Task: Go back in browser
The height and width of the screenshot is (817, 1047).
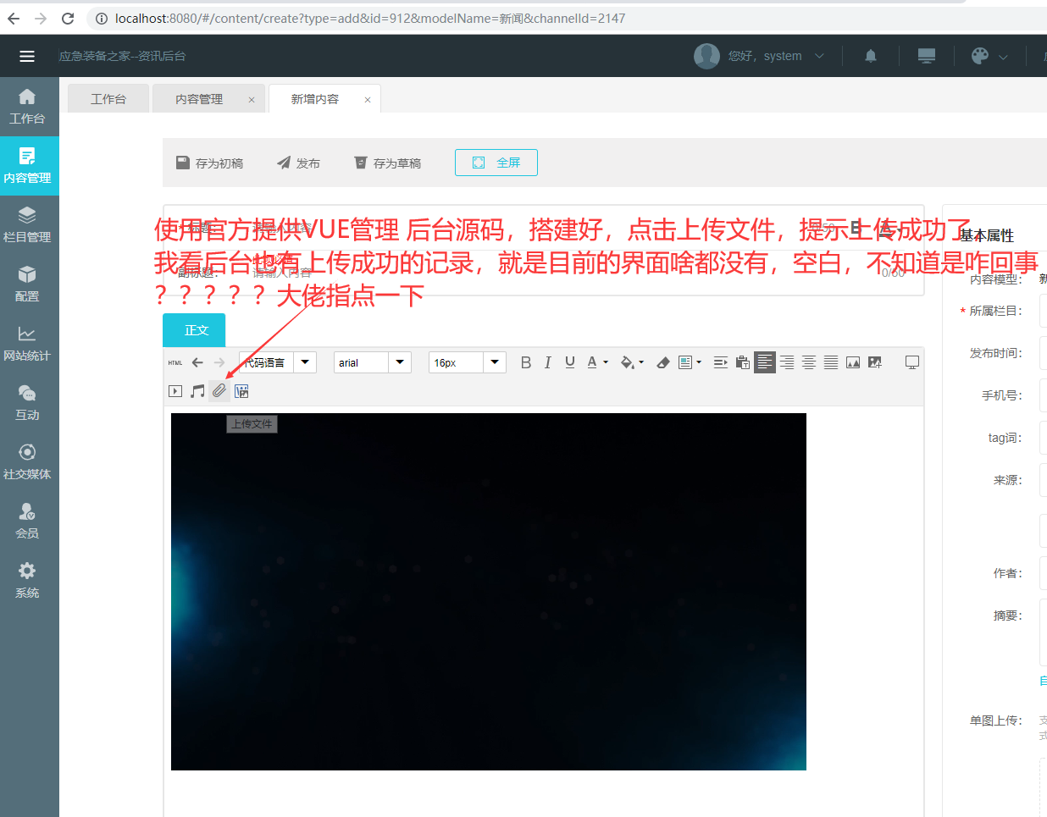Action: pyautogui.click(x=14, y=19)
